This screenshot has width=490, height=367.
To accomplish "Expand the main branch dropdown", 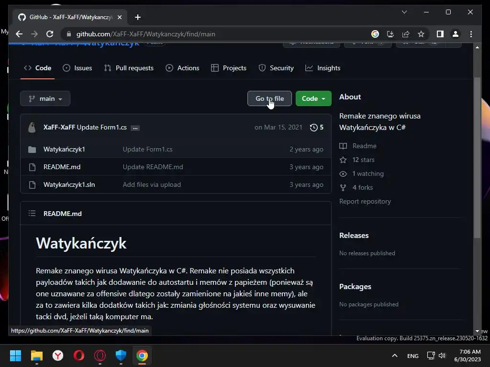I will coord(45,98).
